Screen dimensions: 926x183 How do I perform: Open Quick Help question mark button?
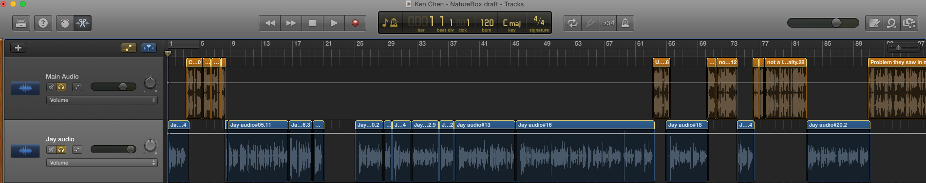(43, 23)
